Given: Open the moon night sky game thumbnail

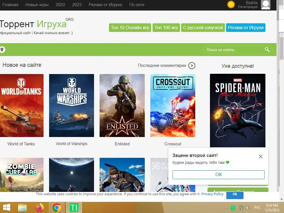Looking at the screenshot, I should [x=72, y=175].
